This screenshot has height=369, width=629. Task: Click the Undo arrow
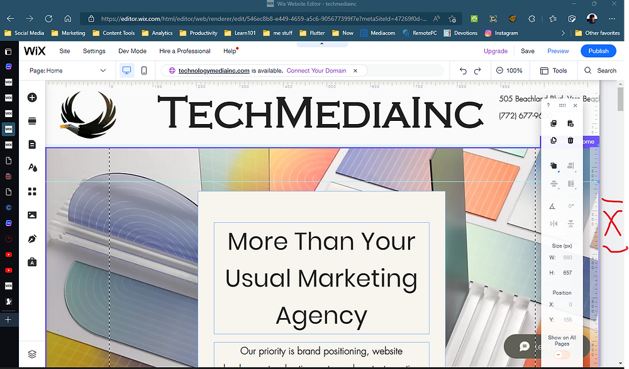click(x=463, y=71)
